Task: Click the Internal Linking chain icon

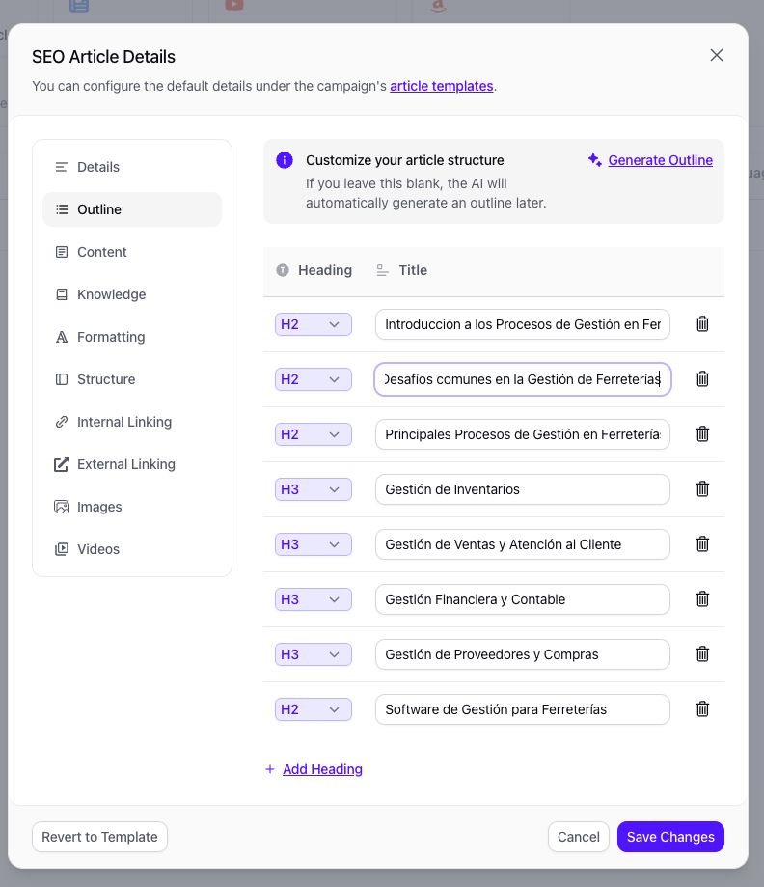Action: tap(62, 422)
